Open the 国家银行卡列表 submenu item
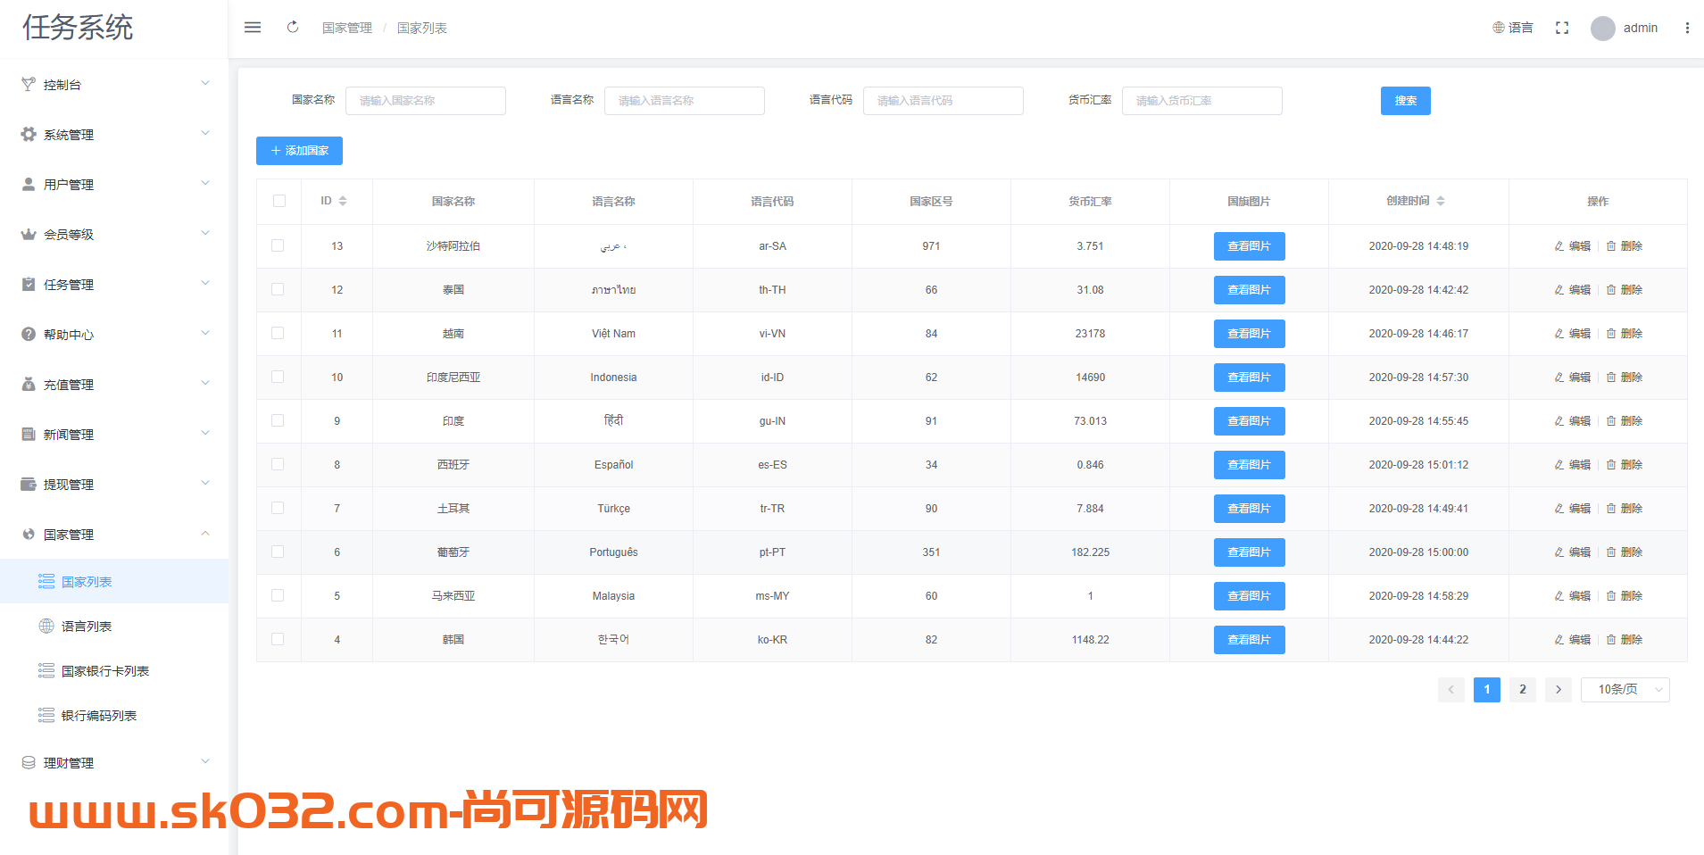 click(114, 670)
